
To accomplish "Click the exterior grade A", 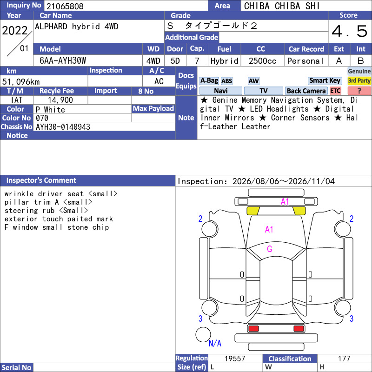I will 339,61.
